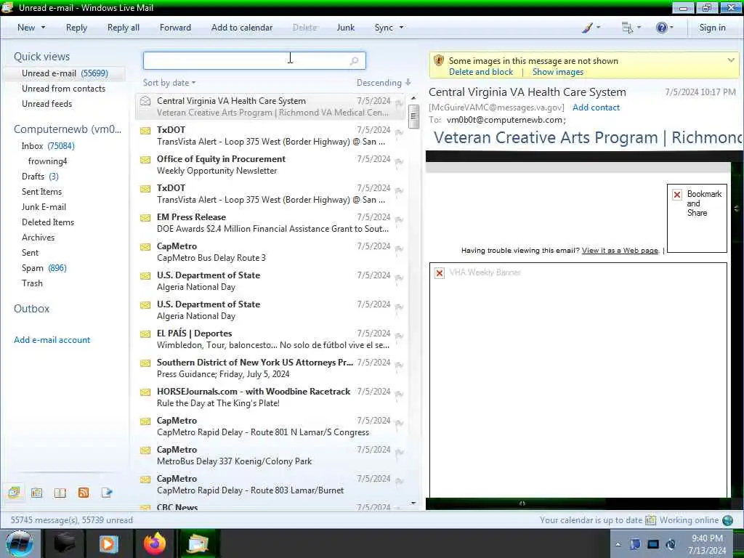Toggle flag on Southern District of New York email
The height and width of the screenshot is (558, 744).
tap(400, 365)
